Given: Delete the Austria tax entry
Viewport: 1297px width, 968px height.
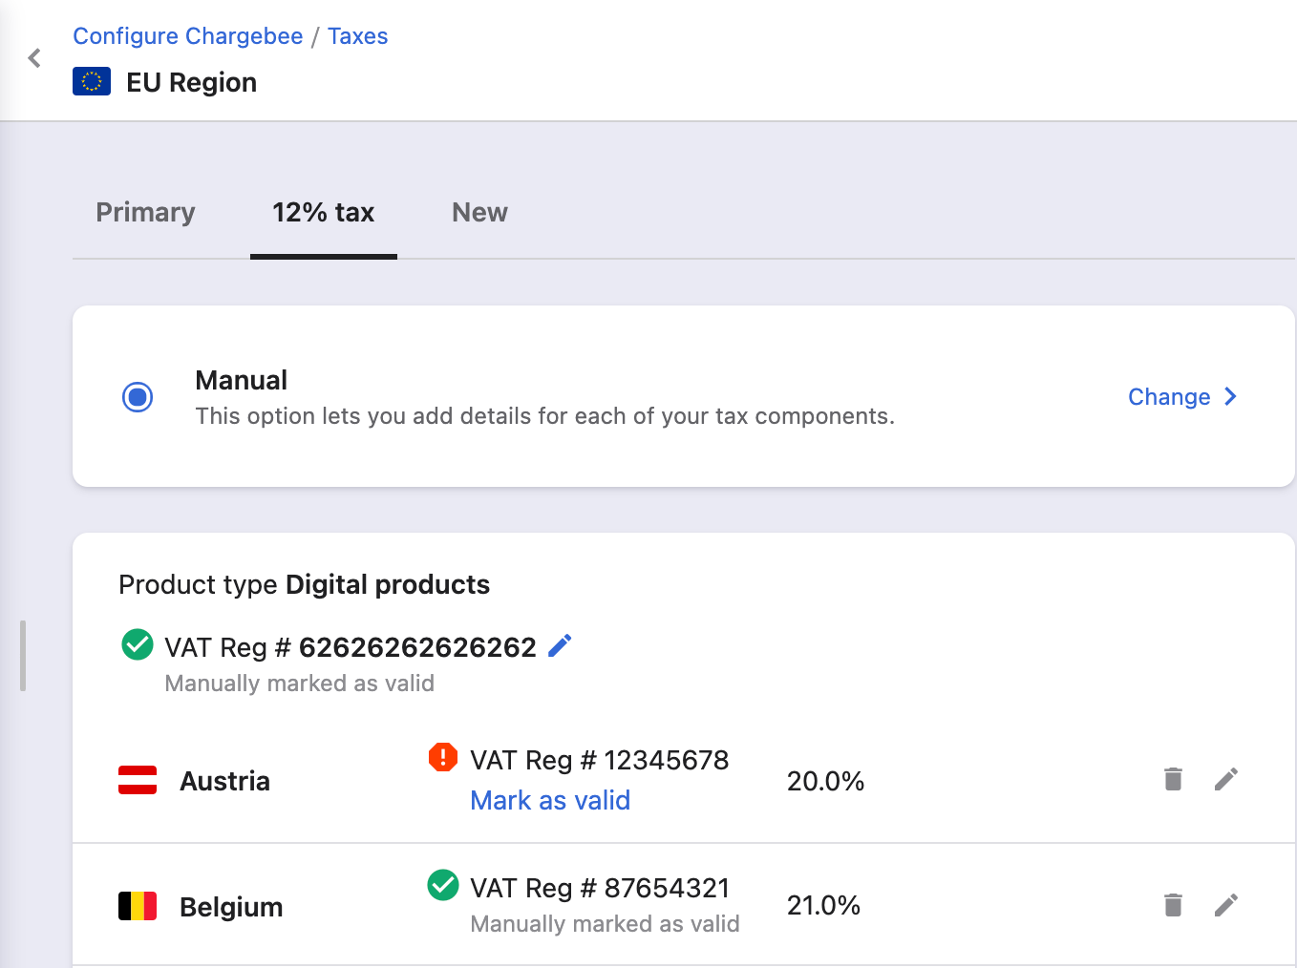Looking at the screenshot, I should pyautogui.click(x=1173, y=780).
